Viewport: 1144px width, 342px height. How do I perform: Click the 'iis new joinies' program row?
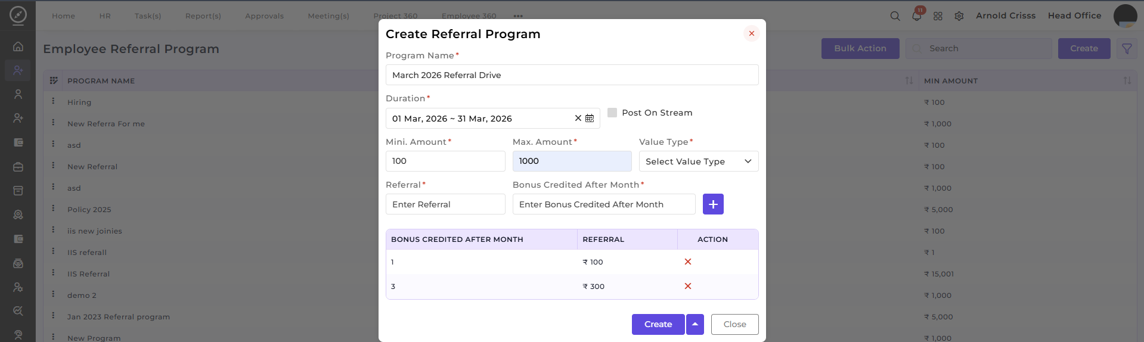[95, 231]
